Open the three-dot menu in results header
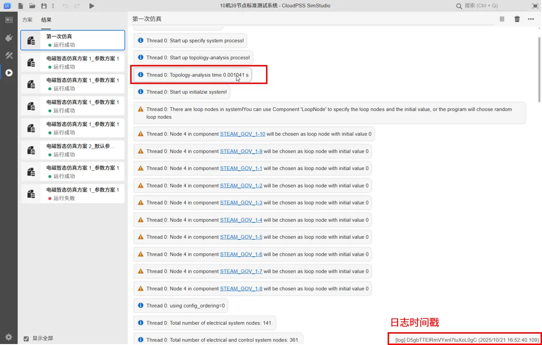This screenshot has height=345, width=542. pos(531,19)
